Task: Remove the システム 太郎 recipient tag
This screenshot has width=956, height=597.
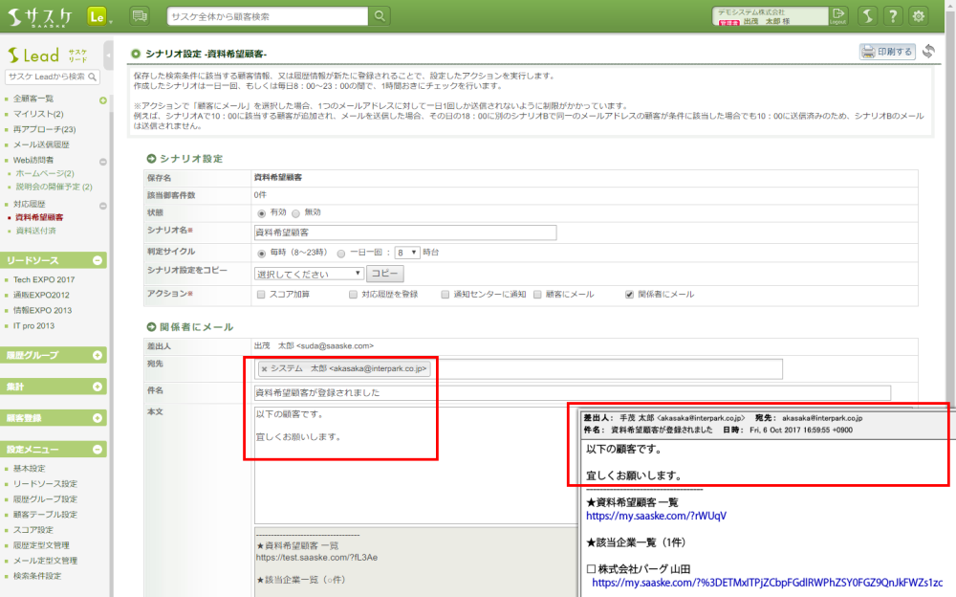Action: point(264,368)
